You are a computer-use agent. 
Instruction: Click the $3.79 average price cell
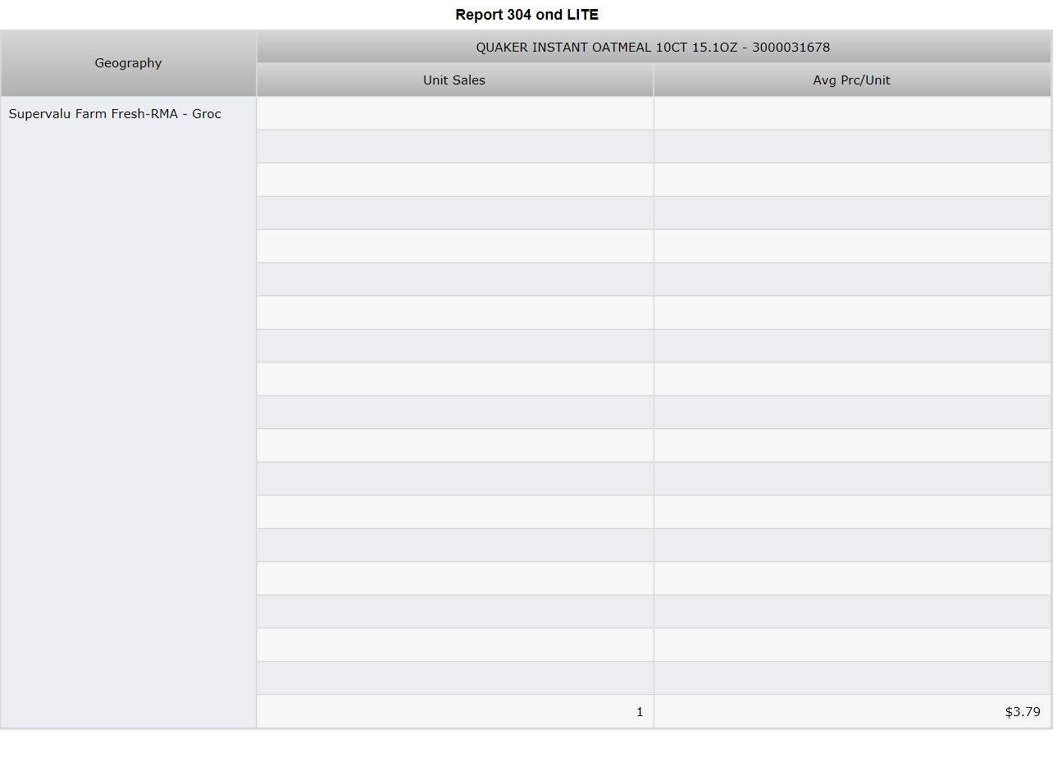(x=852, y=711)
